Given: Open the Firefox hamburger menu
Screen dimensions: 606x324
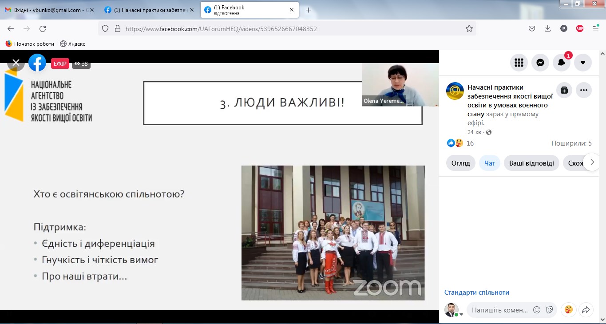Looking at the screenshot, I should coord(596,29).
